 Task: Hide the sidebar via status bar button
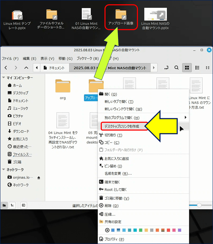pos(23,205)
